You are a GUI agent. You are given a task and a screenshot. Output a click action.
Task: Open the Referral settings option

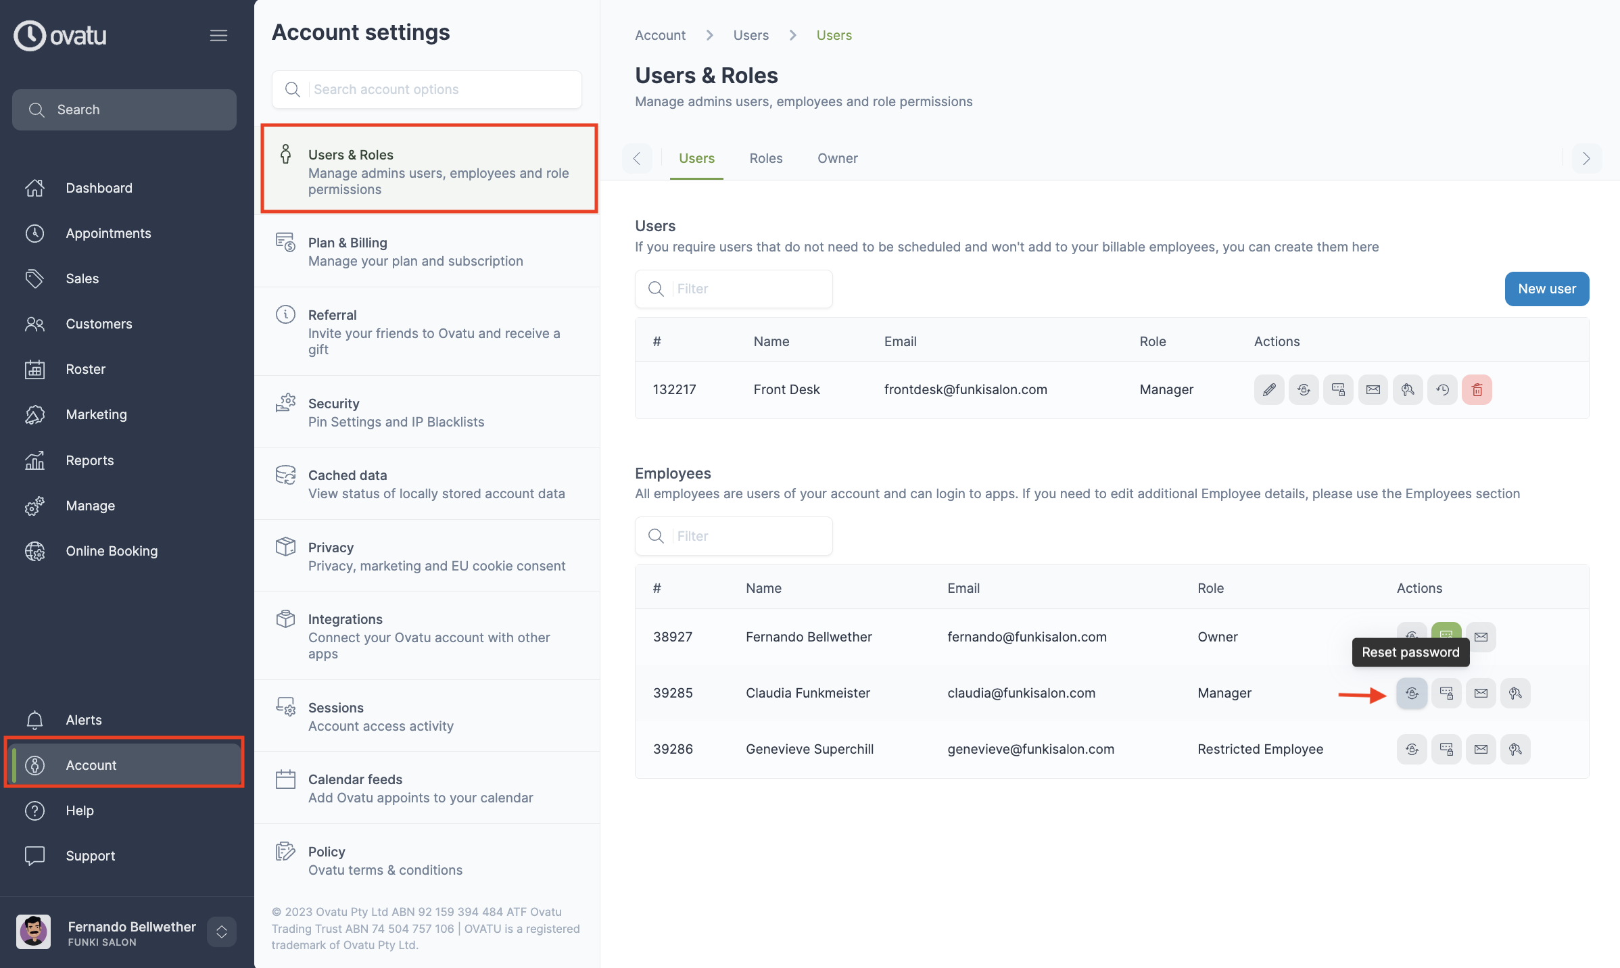(x=427, y=331)
